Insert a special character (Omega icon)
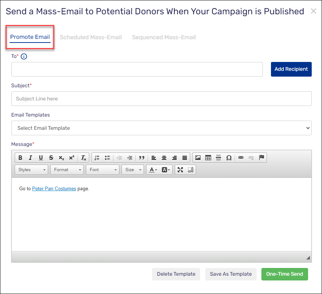The image size is (322, 294). pyautogui.click(x=229, y=158)
